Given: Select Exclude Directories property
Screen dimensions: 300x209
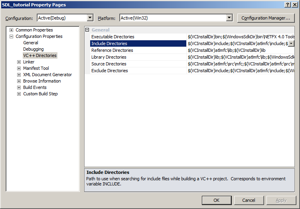Looking at the screenshot, I should click(138, 71).
